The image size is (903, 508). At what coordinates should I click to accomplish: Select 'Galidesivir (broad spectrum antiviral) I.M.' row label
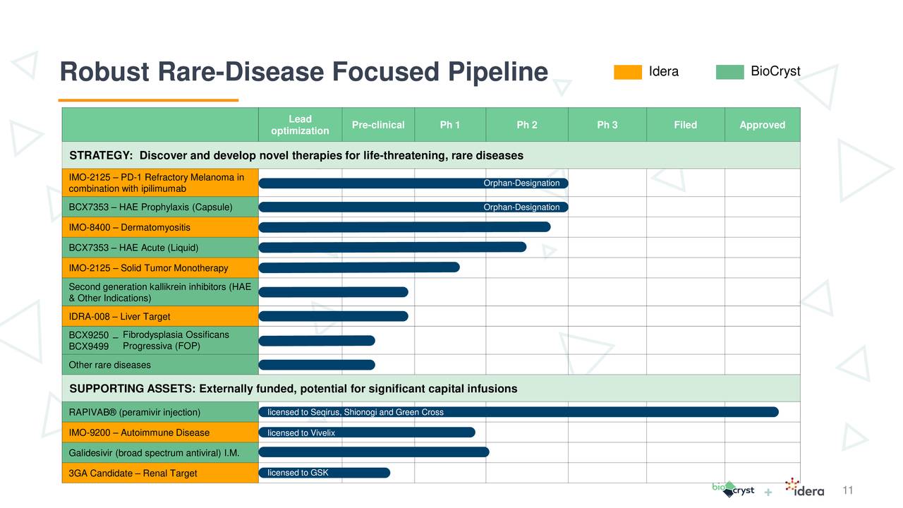point(160,453)
